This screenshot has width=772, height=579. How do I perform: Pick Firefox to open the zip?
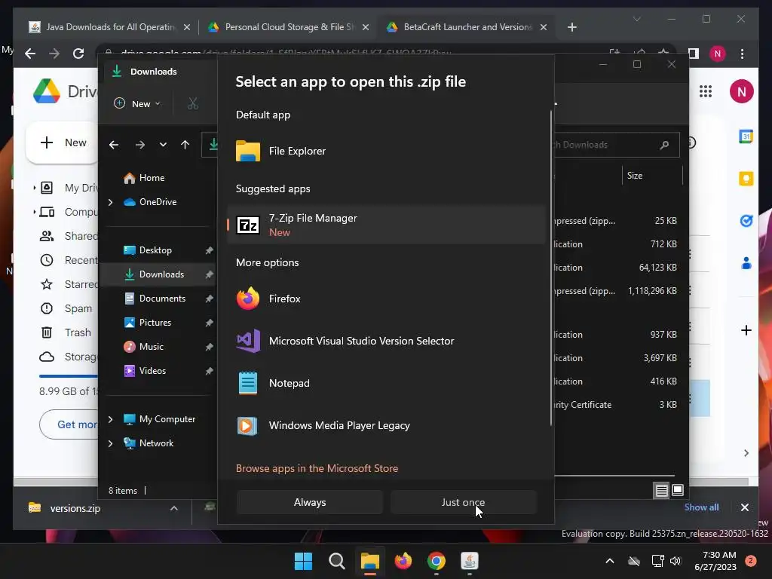point(387,299)
